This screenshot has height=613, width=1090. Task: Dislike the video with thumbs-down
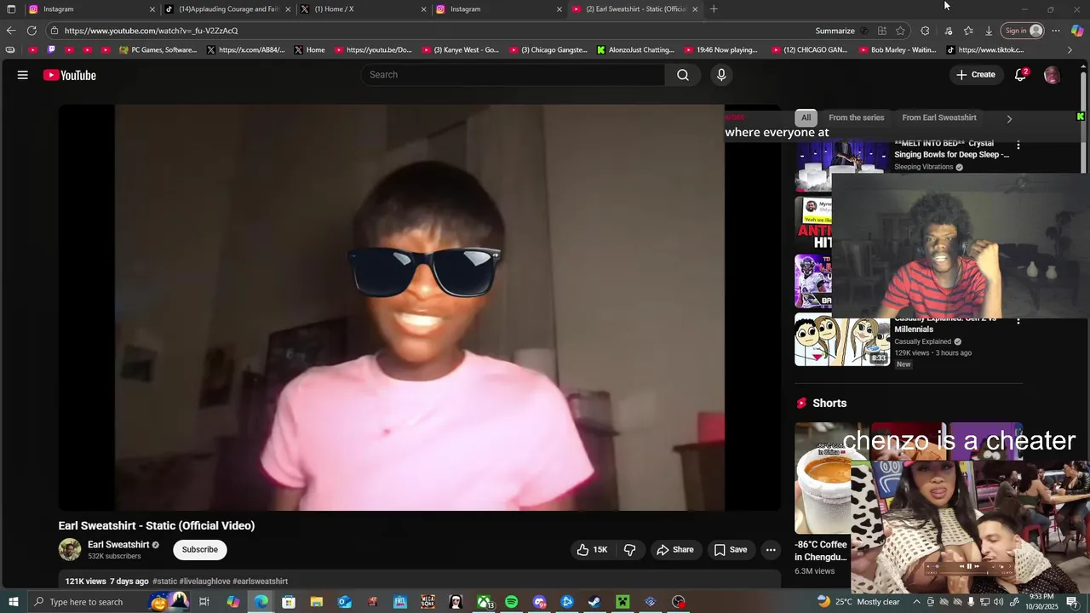(x=630, y=550)
